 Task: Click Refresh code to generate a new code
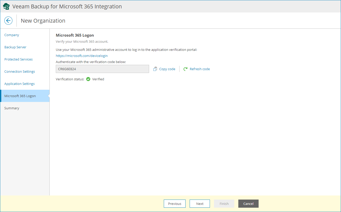click(x=200, y=69)
